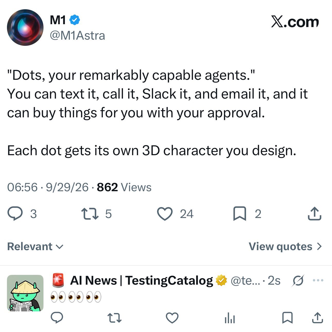Tap the blue verified badge beside M1

click(x=75, y=20)
